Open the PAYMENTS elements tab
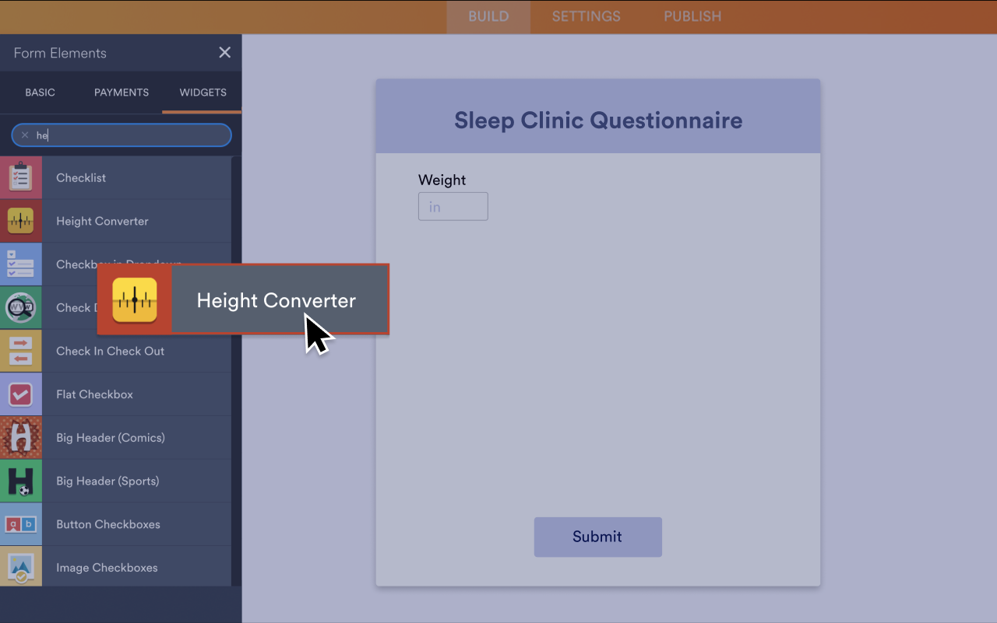The image size is (997, 623). pyautogui.click(x=121, y=93)
